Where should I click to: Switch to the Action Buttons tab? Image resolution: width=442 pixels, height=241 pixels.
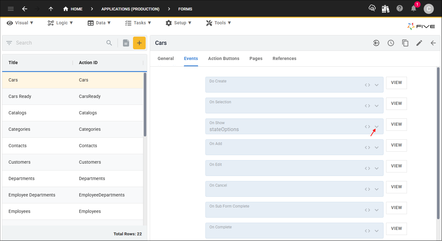[224, 58]
